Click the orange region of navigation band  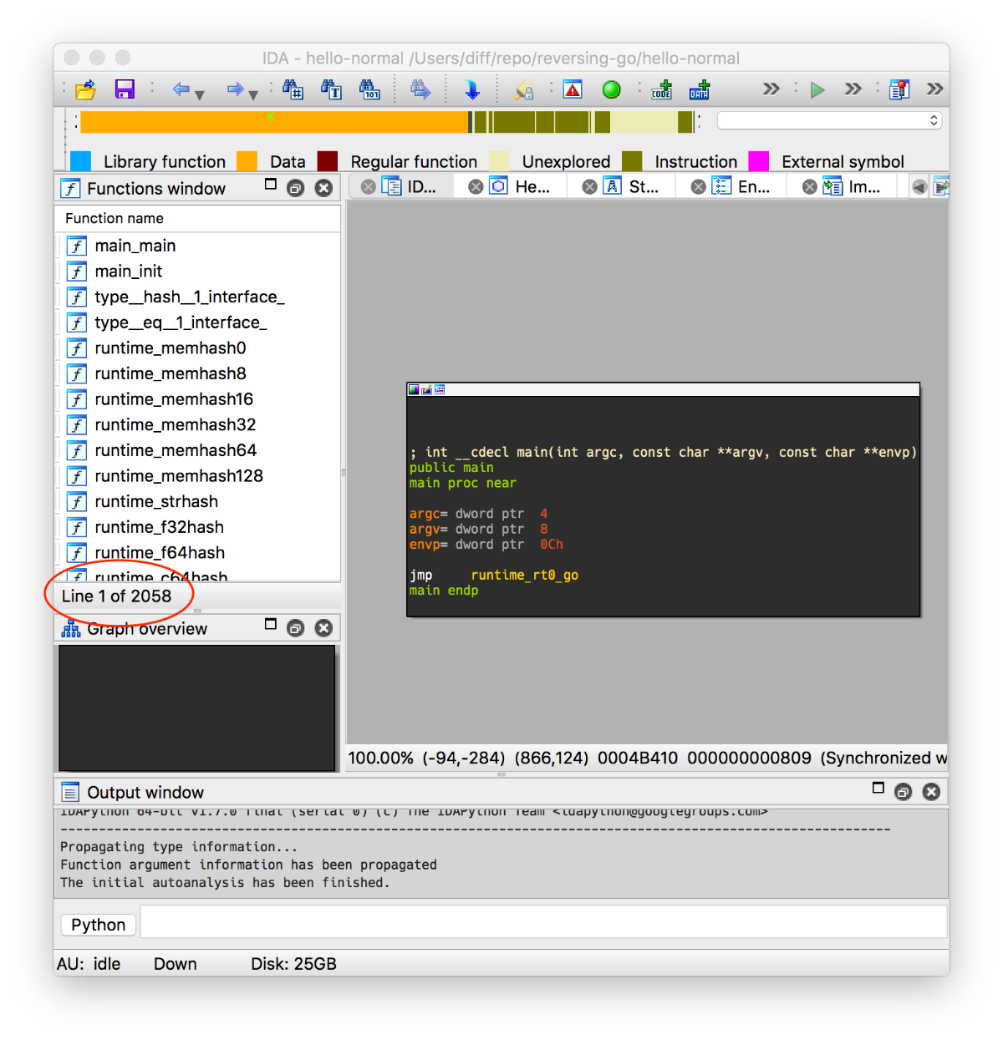pos(274,122)
